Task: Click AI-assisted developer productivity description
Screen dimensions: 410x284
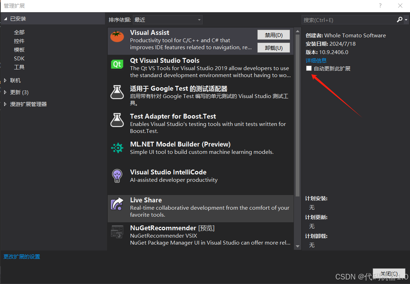Action: 174,180
